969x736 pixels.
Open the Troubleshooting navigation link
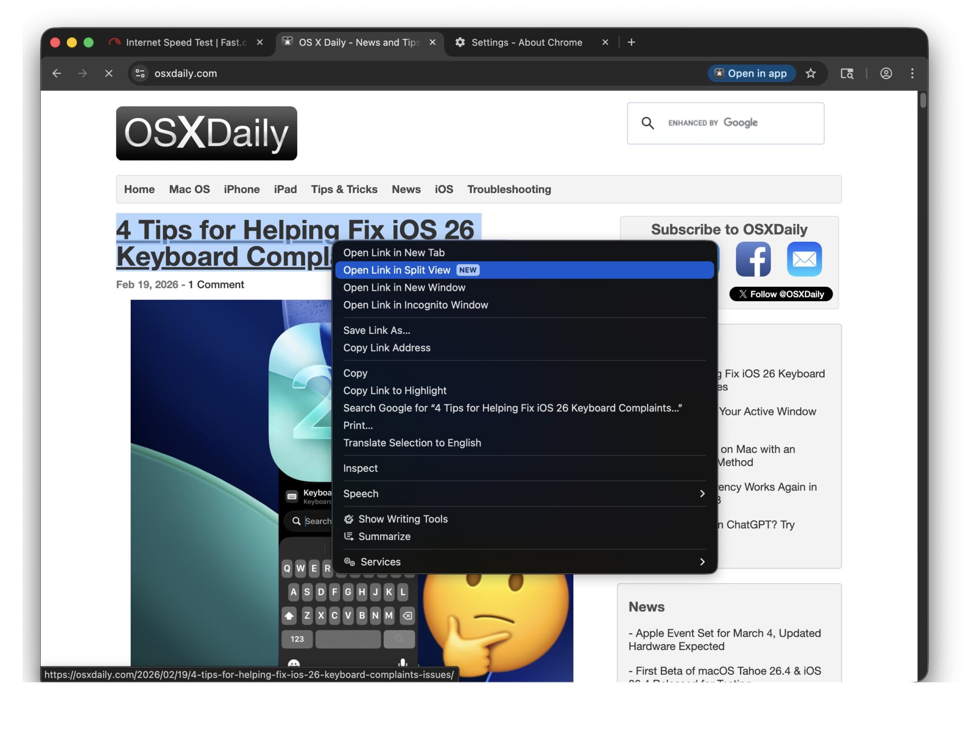coord(509,189)
